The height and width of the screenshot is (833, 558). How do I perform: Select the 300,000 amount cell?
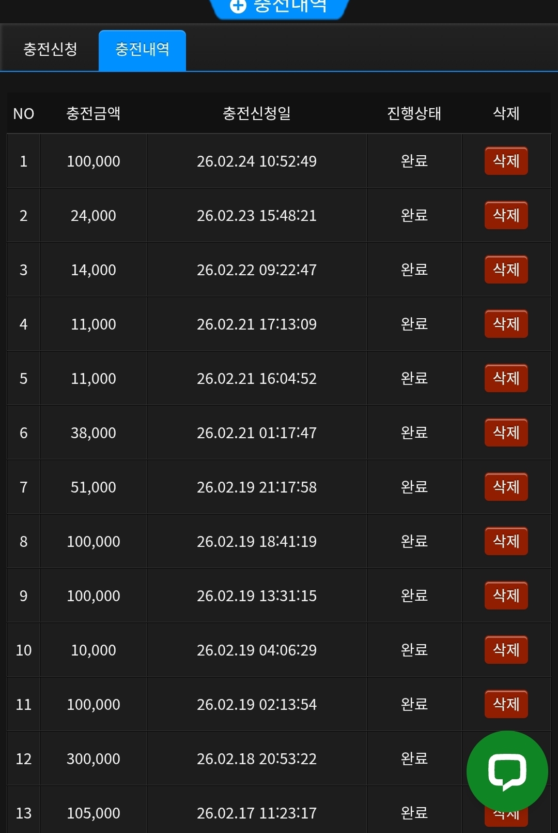click(94, 758)
